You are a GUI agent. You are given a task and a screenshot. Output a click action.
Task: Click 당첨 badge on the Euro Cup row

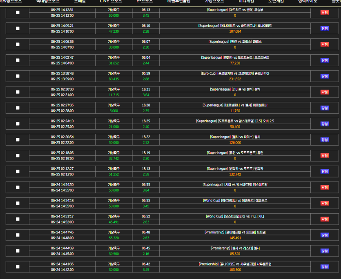coord(324,76)
